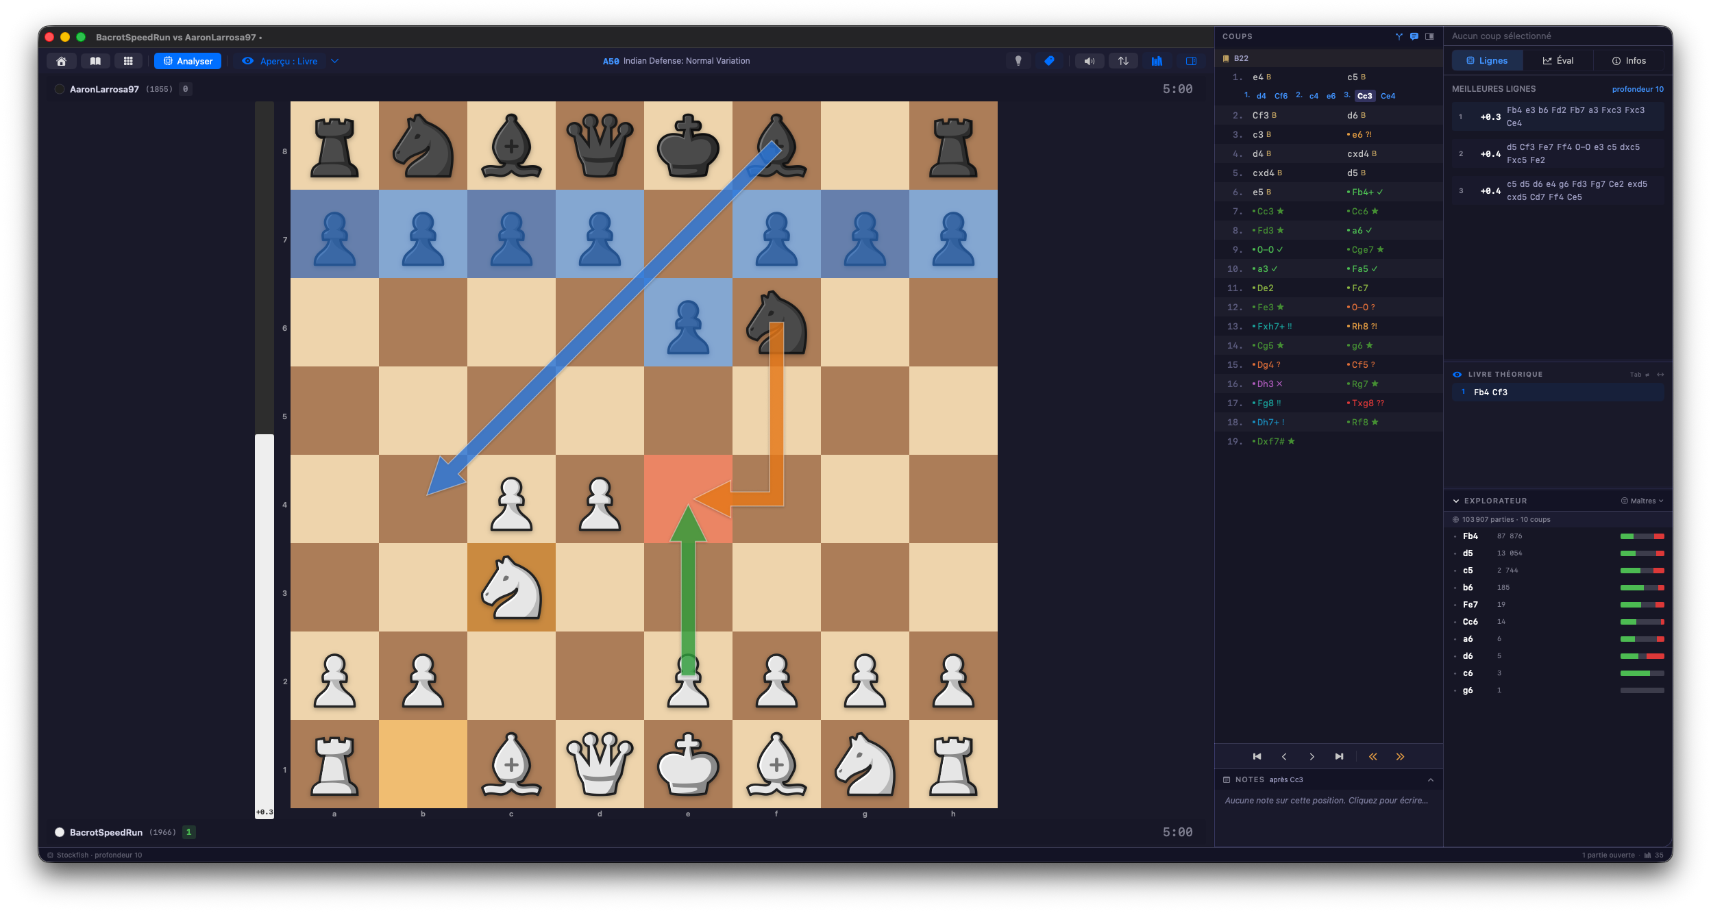Viewport: 1711px width, 913px height.
Task: Click the evaluation bar beside the board
Action: click(264, 460)
